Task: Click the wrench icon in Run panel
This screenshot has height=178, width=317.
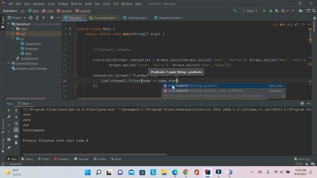Action: (x=9, y=117)
